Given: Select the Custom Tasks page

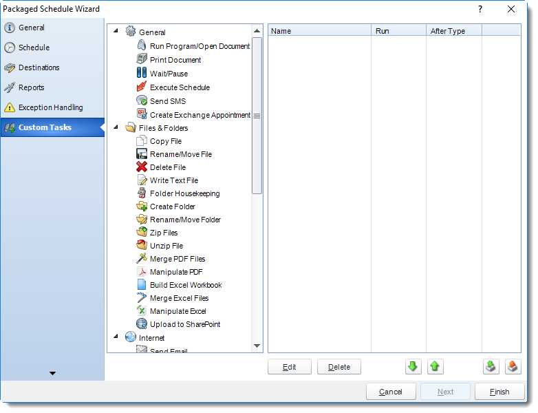Looking at the screenshot, I should point(52,127).
